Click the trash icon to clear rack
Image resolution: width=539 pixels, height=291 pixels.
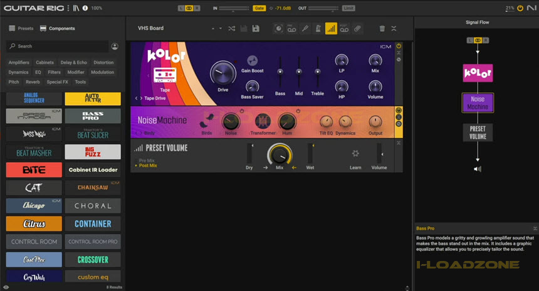click(382, 29)
